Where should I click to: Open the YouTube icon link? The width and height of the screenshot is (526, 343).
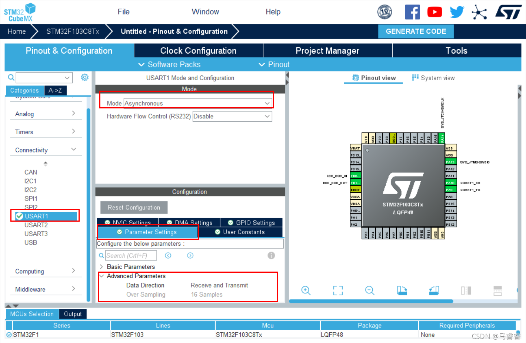tap(435, 12)
